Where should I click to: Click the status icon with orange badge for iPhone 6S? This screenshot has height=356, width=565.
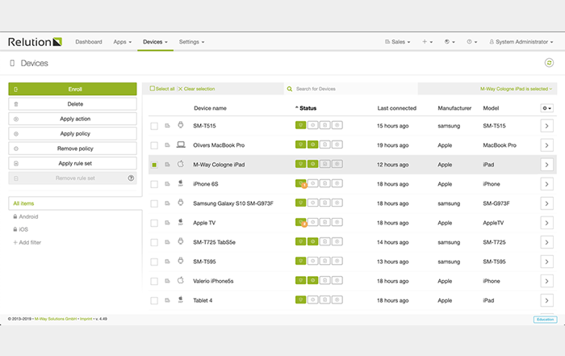point(301,184)
